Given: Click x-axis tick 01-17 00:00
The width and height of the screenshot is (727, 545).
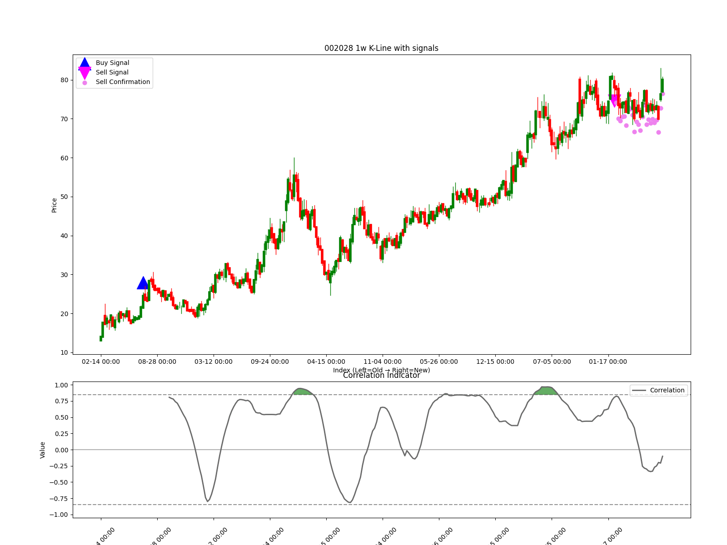Looking at the screenshot, I should [x=608, y=362].
